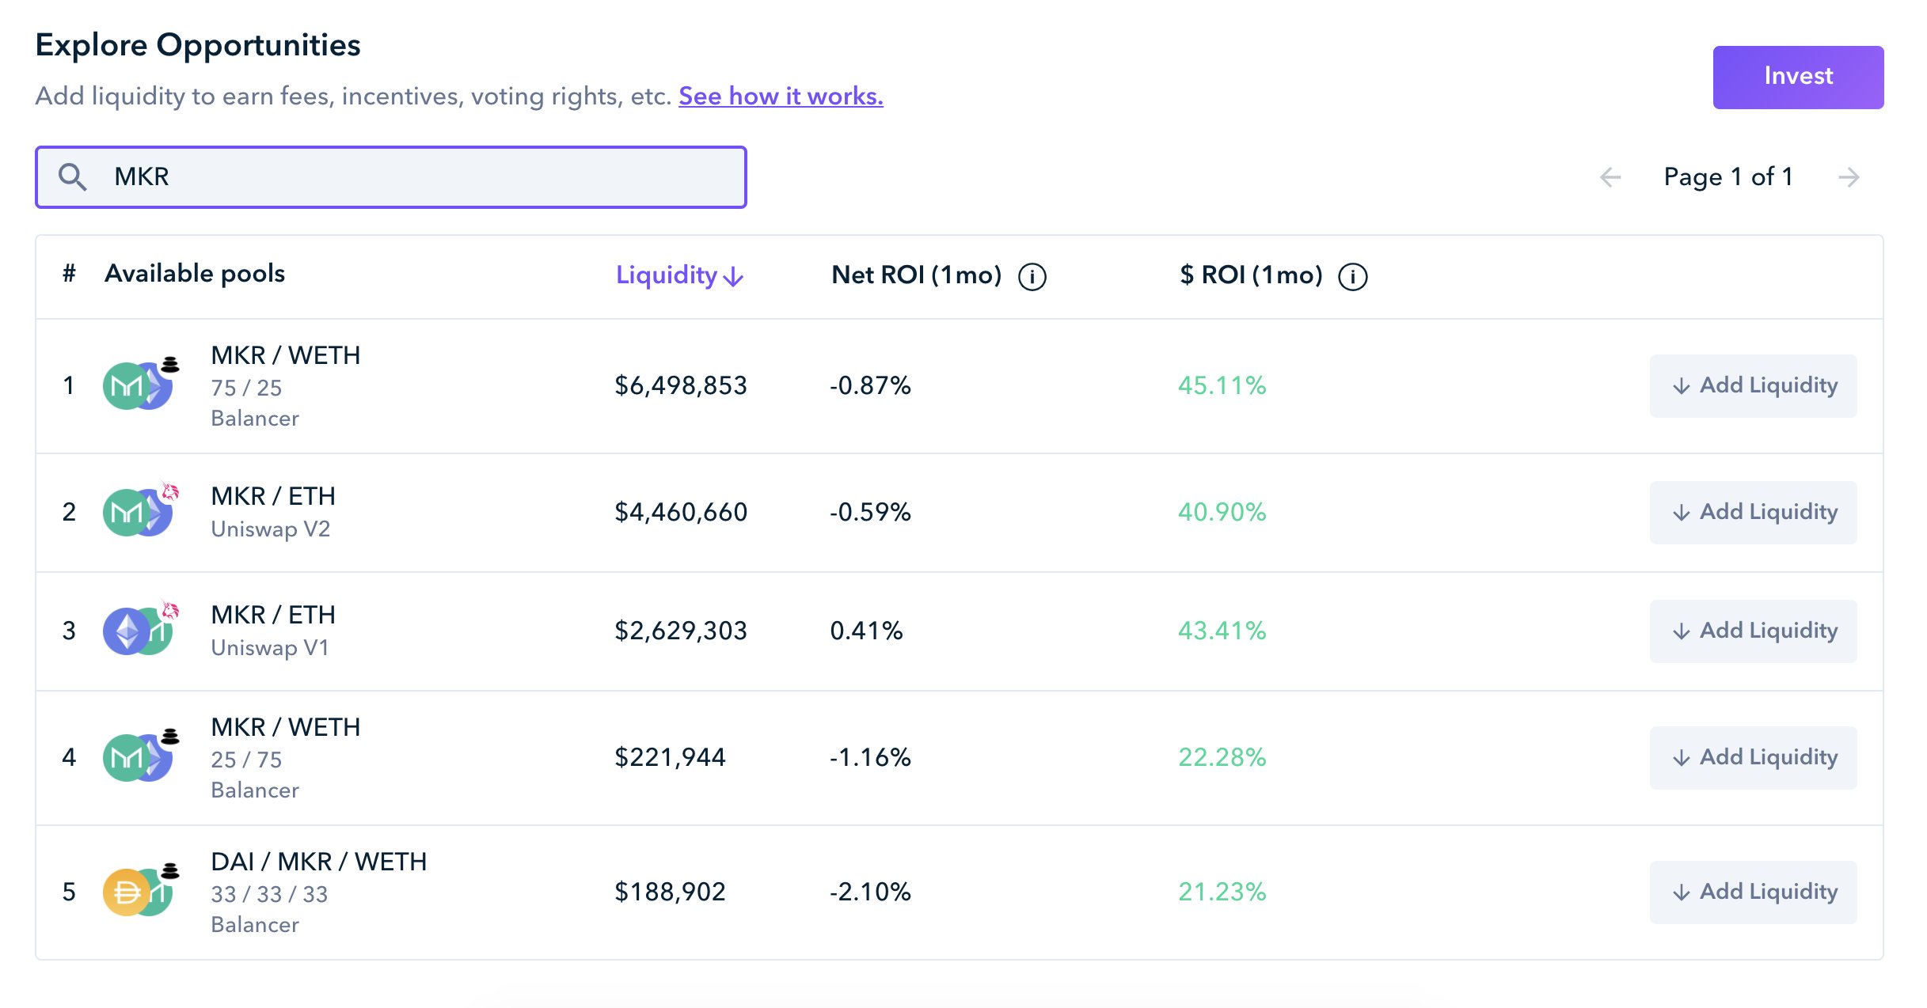
Task: Add Liquidity to Uniswap V2 MKR/ETH
Action: click(1753, 512)
